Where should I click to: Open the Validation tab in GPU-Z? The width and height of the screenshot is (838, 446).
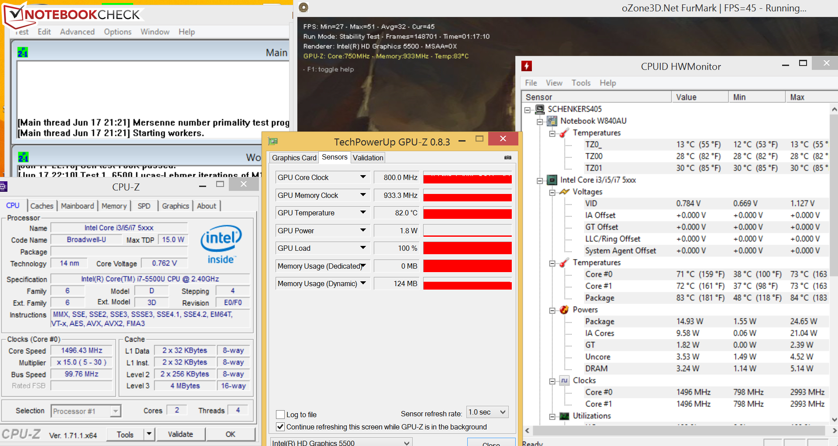pyautogui.click(x=368, y=158)
